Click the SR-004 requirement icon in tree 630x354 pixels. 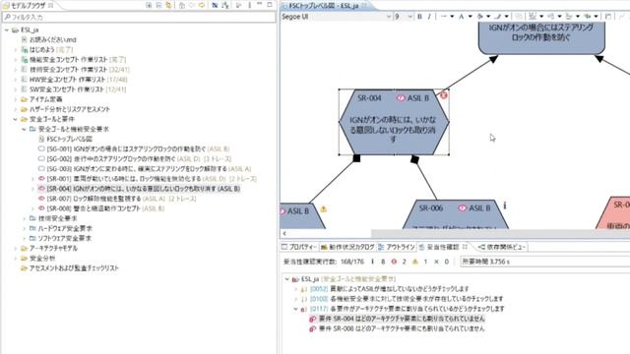41,189
